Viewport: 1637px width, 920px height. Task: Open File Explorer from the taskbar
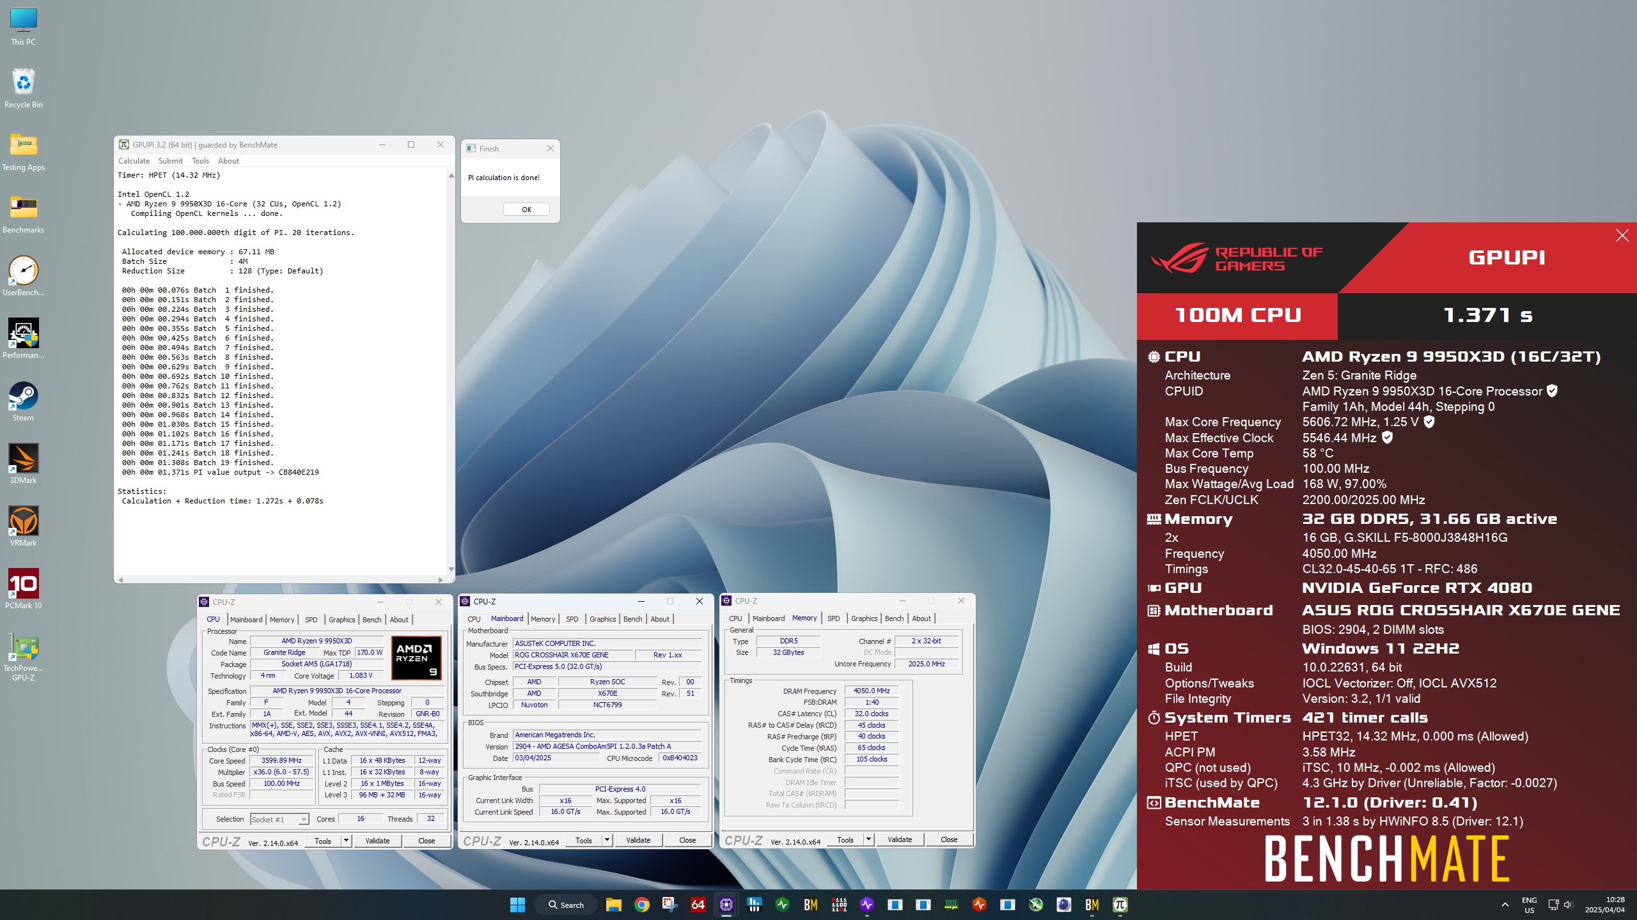tap(614, 905)
